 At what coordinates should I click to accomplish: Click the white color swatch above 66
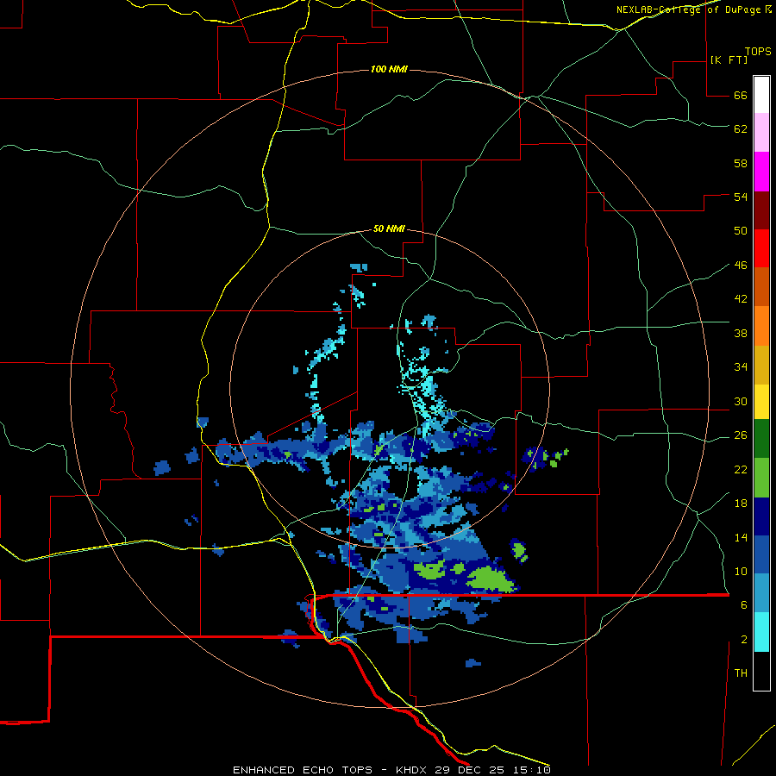coord(761,95)
